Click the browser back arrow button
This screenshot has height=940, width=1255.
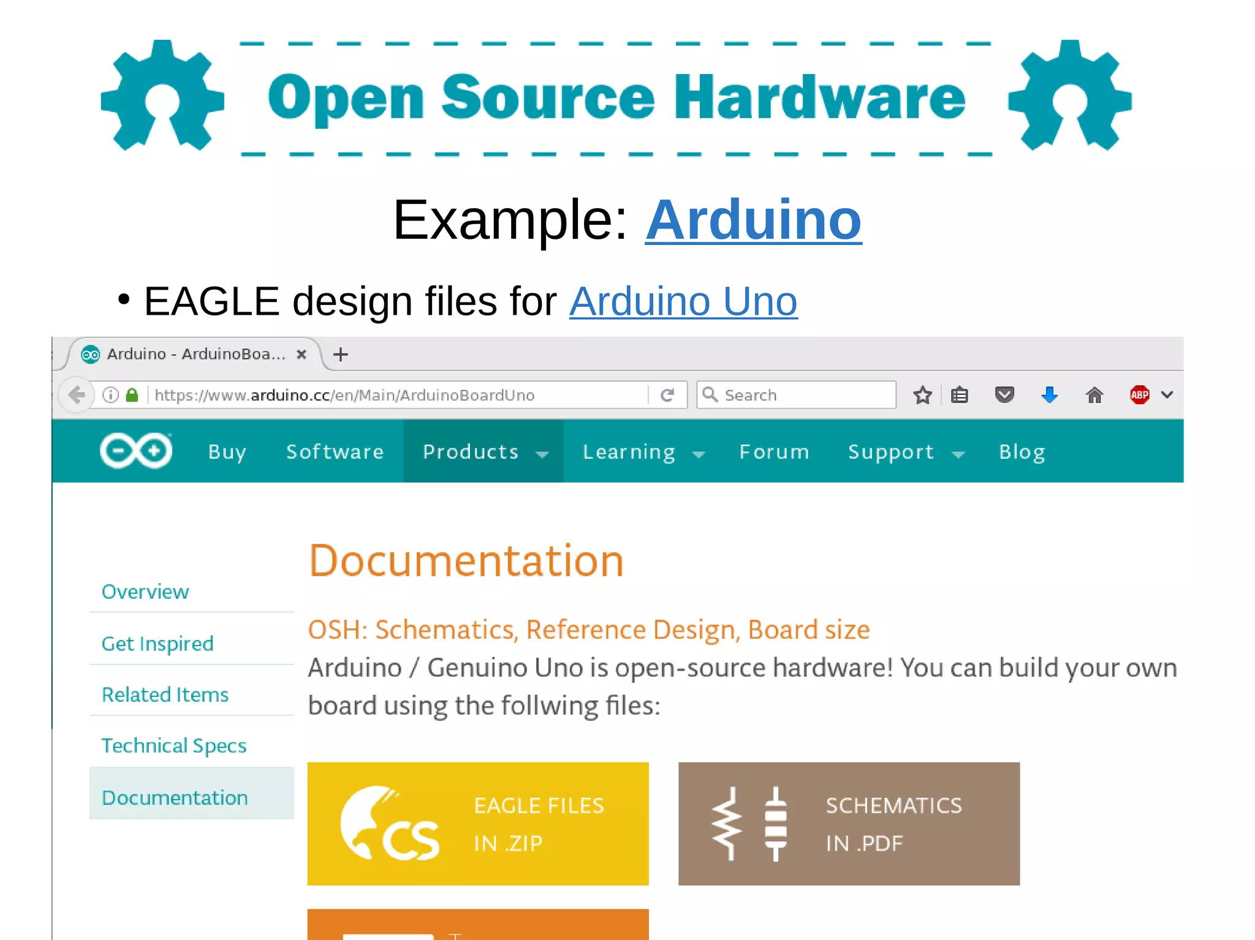77,395
